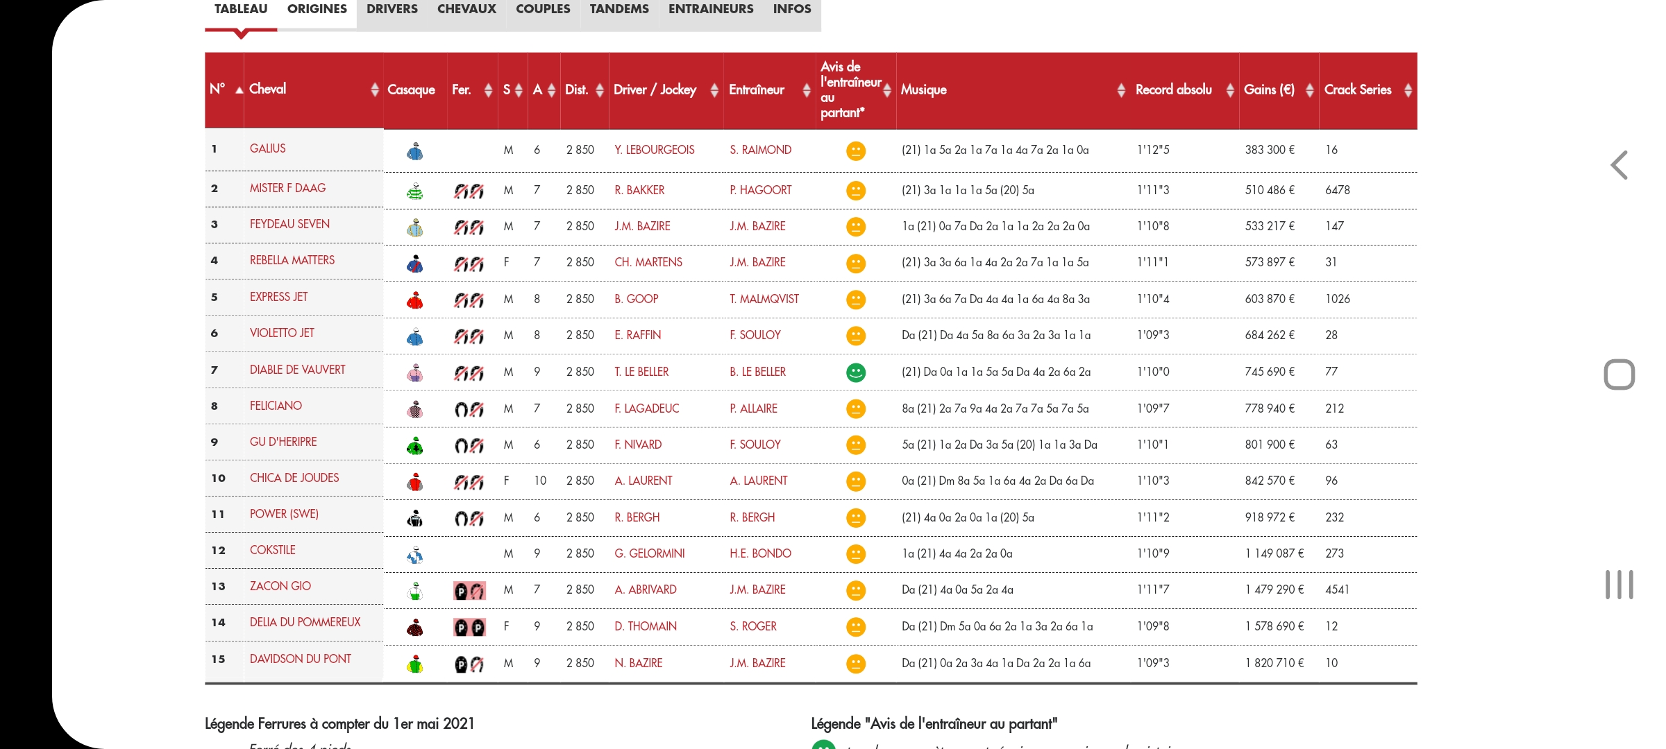Sort by S (sex) column arrows
This screenshot has width=1666, height=749.
click(519, 90)
